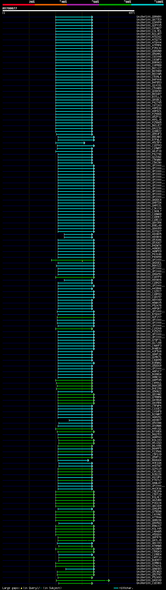This screenshot has width=166, height=590.
Task: Click hit label UniRef100_P49459
Action: [149, 257]
